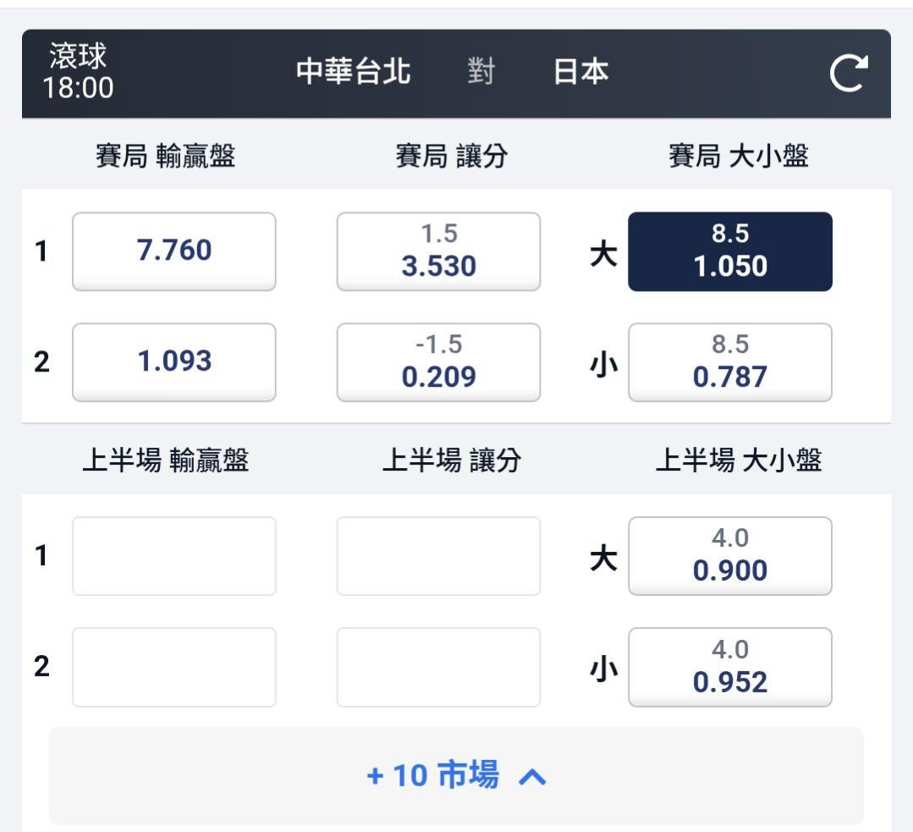Click the refresh odds icon

(x=849, y=74)
